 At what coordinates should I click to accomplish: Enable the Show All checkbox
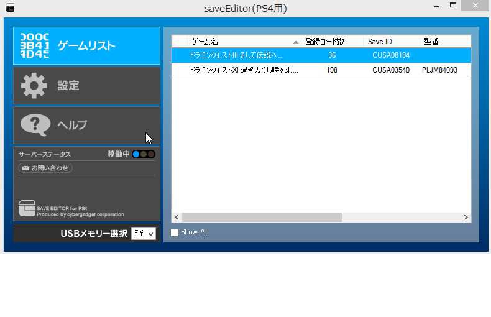click(175, 232)
